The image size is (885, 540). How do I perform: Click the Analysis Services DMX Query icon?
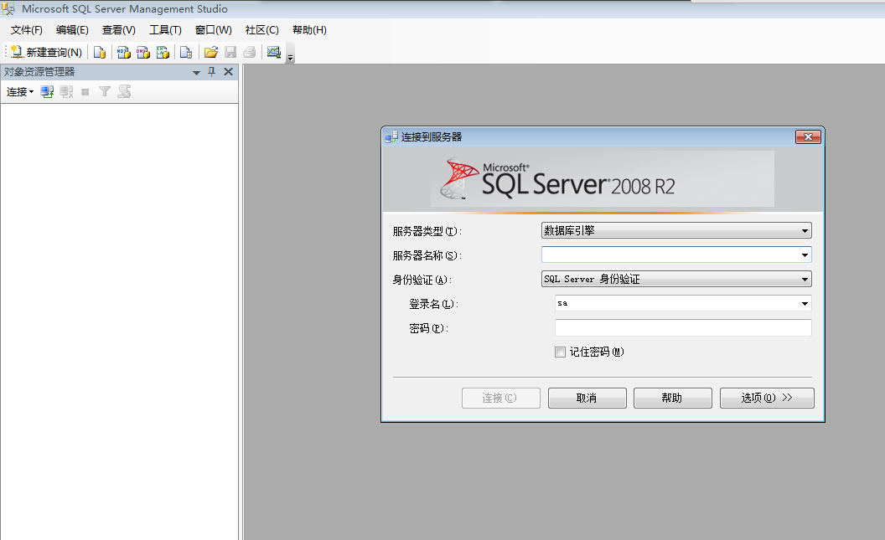[143, 53]
